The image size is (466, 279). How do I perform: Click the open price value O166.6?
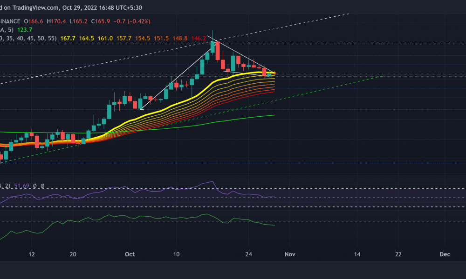(33, 21)
